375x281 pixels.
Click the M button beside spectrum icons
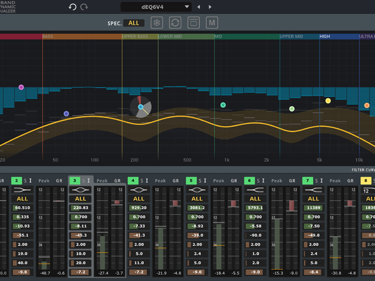tap(212, 23)
